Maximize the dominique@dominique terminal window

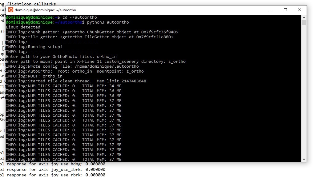[285, 10]
